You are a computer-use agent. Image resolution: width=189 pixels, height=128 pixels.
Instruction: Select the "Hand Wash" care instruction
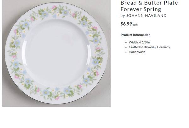137,52
